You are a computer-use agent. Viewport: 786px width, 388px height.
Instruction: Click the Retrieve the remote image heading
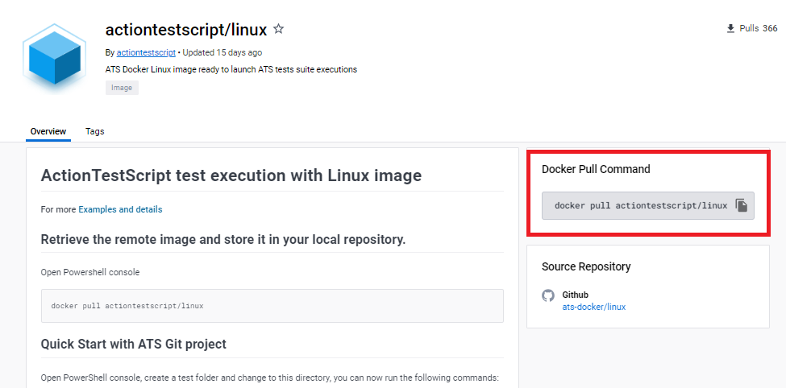click(x=223, y=239)
